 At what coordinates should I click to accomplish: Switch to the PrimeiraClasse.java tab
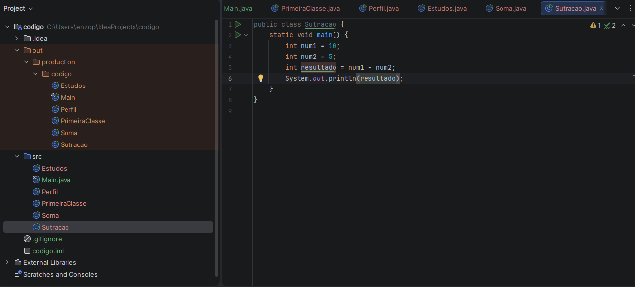[305, 8]
